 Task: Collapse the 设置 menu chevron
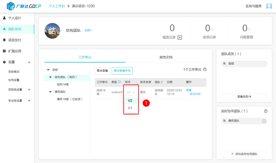tap(29, 62)
